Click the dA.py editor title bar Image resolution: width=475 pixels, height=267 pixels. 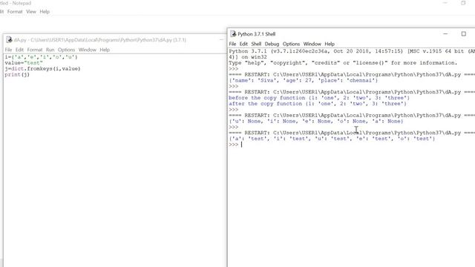115,39
